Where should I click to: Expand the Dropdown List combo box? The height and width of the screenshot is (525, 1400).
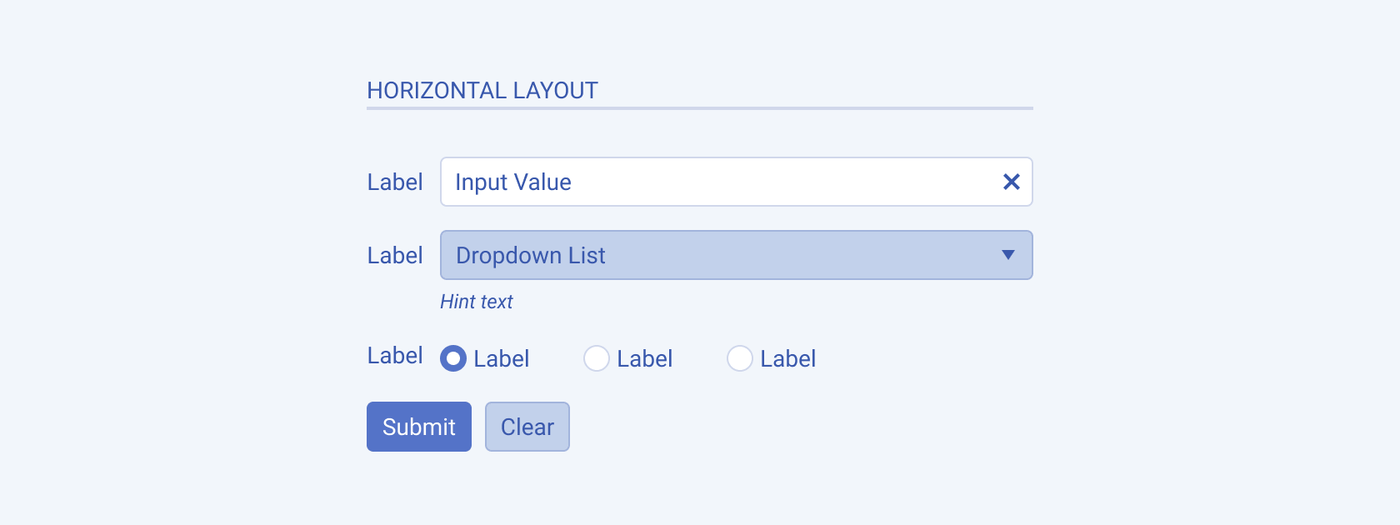click(737, 255)
